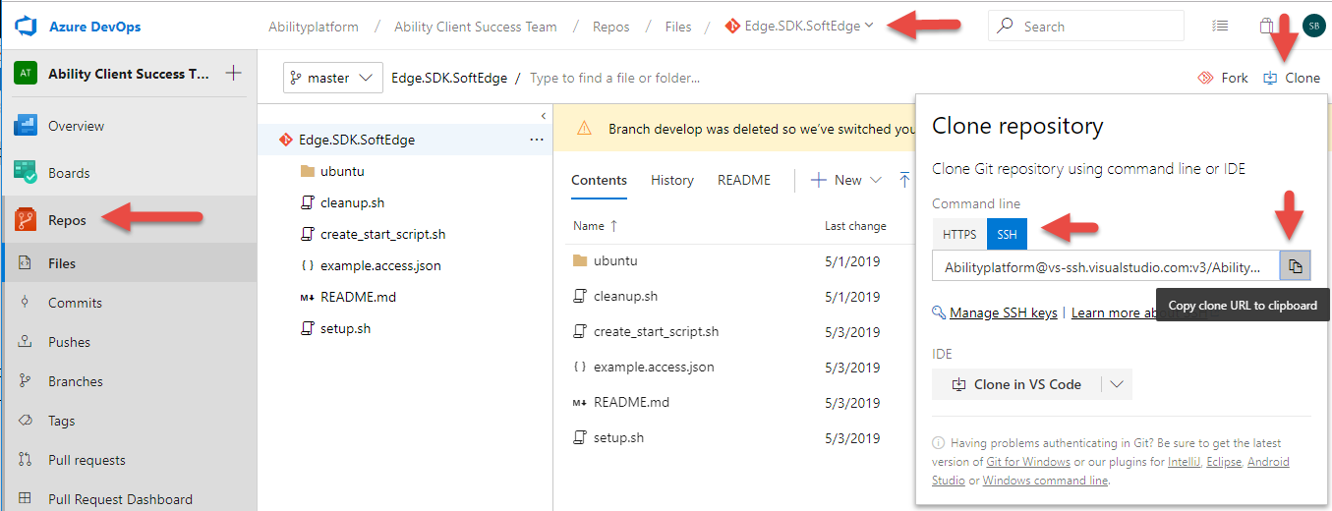1332x511 pixels.
Task: Select cleanup.sh in file tree
Action: pos(352,202)
